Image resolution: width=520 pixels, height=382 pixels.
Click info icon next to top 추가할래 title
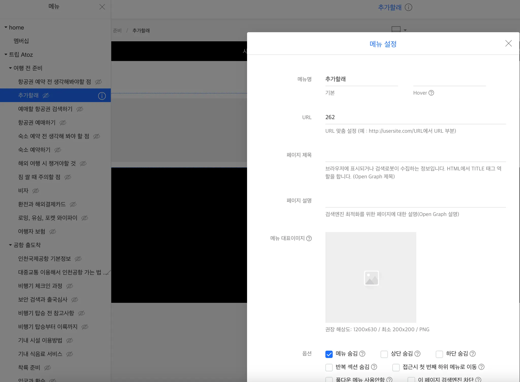[408, 7]
